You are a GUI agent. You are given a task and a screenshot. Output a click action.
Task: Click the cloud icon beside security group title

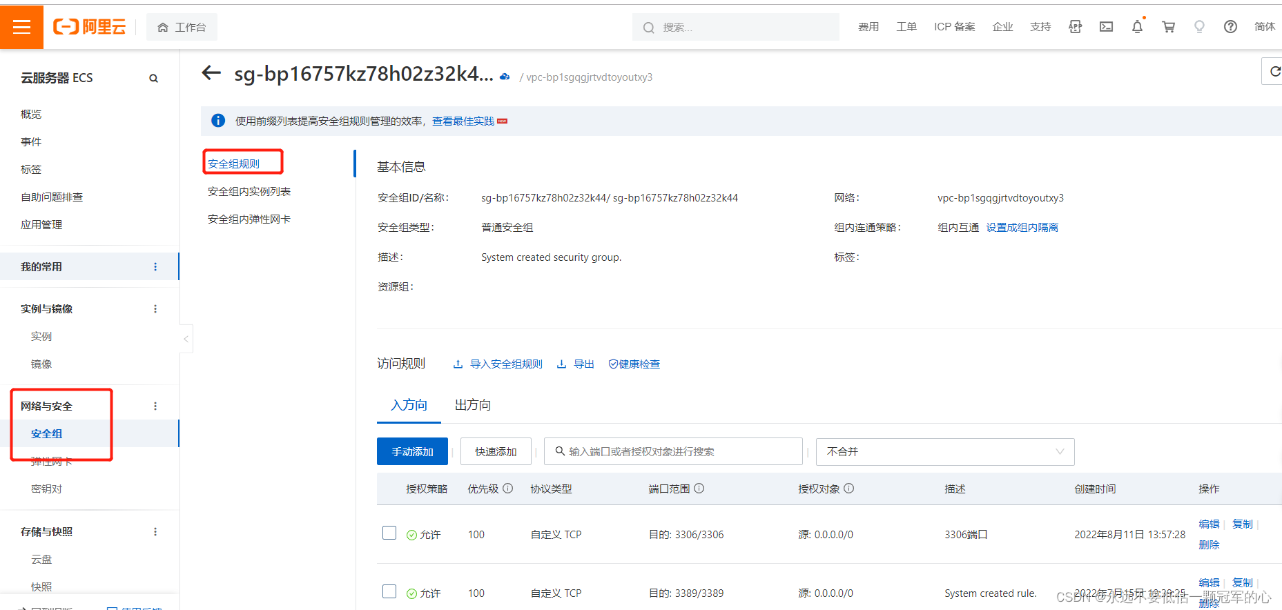pos(505,77)
